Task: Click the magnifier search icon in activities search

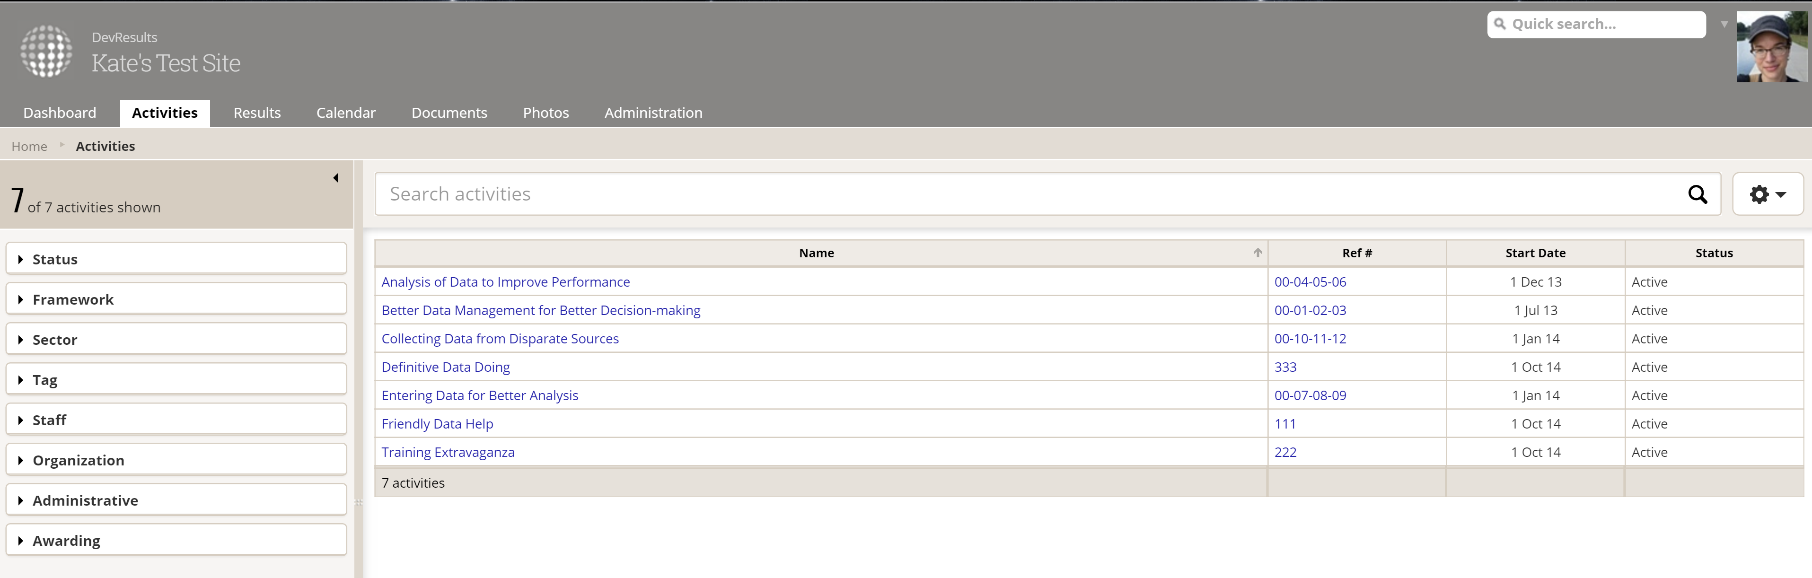Action: 1698,195
